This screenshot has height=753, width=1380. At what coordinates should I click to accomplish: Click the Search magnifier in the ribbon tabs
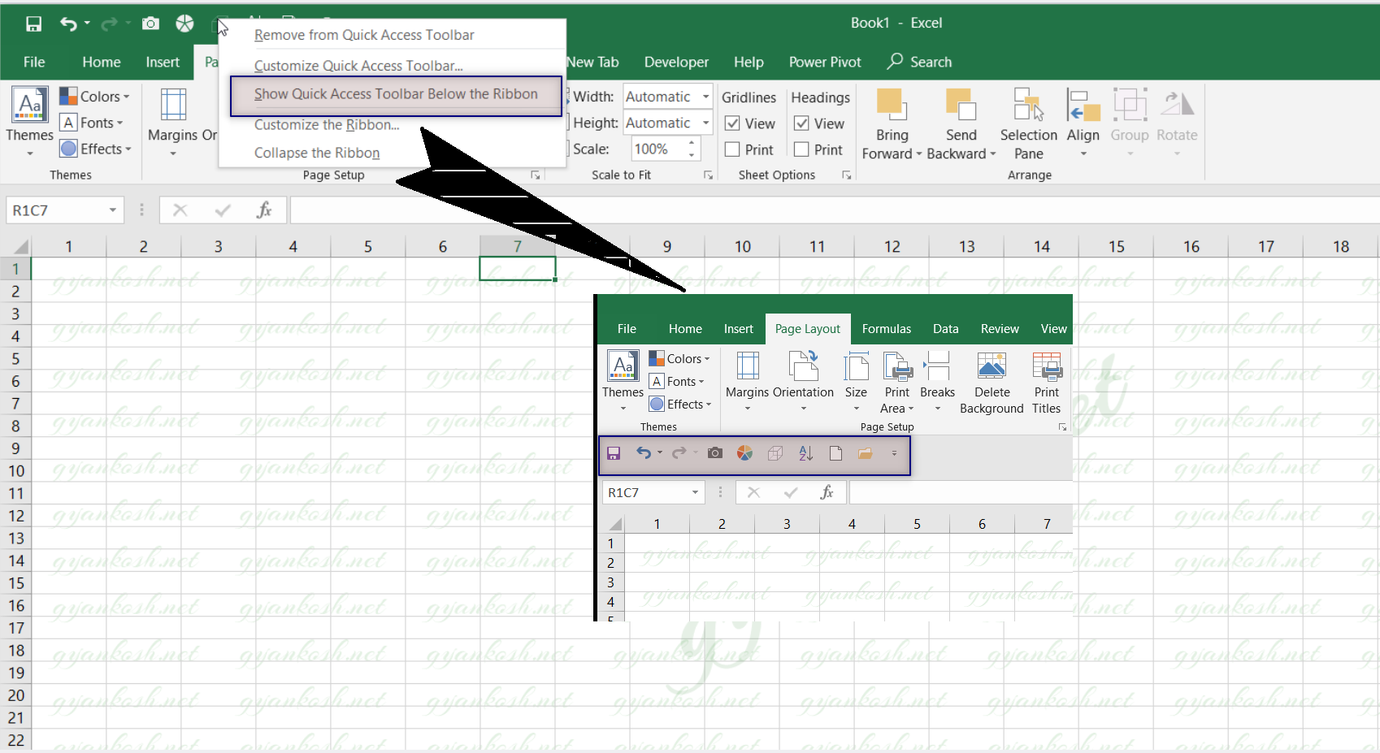895,61
